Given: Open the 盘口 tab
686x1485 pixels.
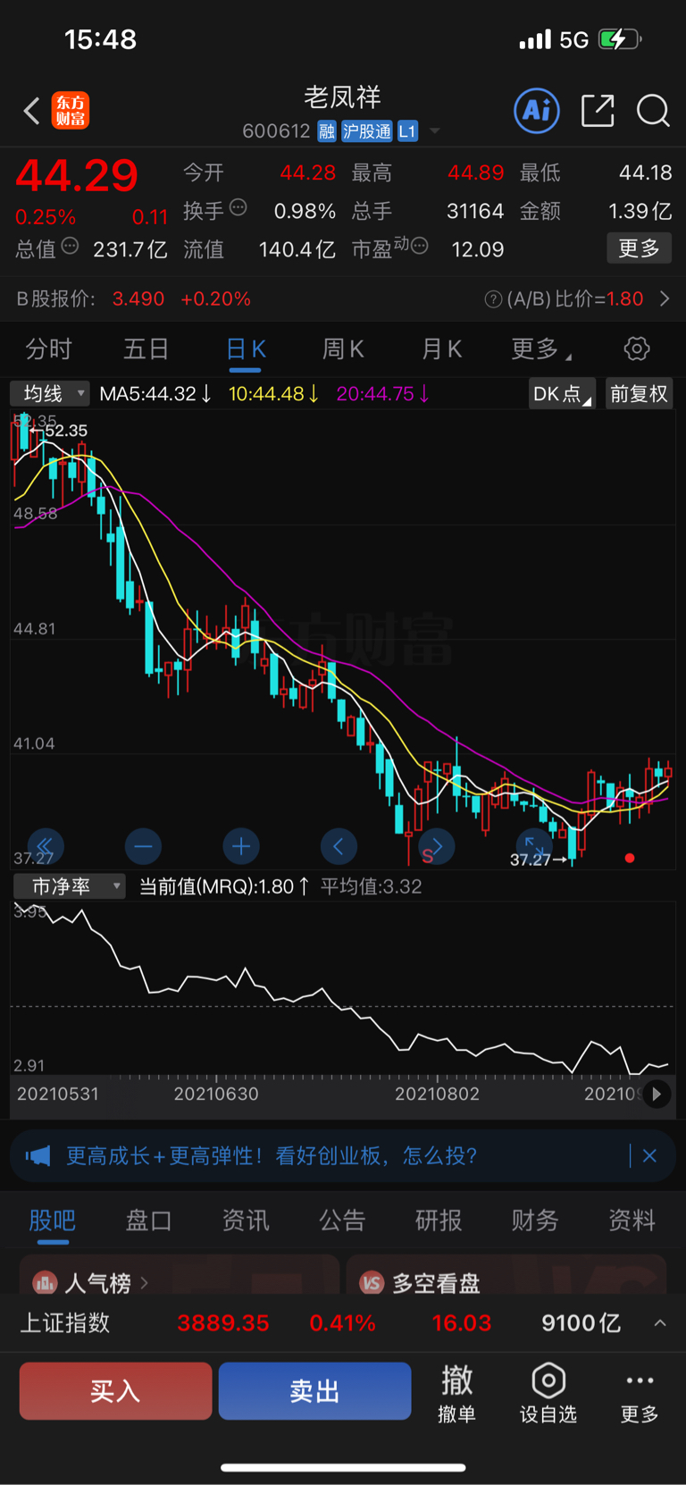Looking at the screenshot, I should [148, 1221].
